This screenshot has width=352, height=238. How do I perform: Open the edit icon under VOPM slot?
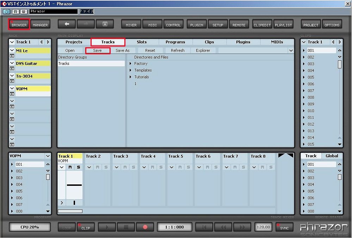coord(12,94)
